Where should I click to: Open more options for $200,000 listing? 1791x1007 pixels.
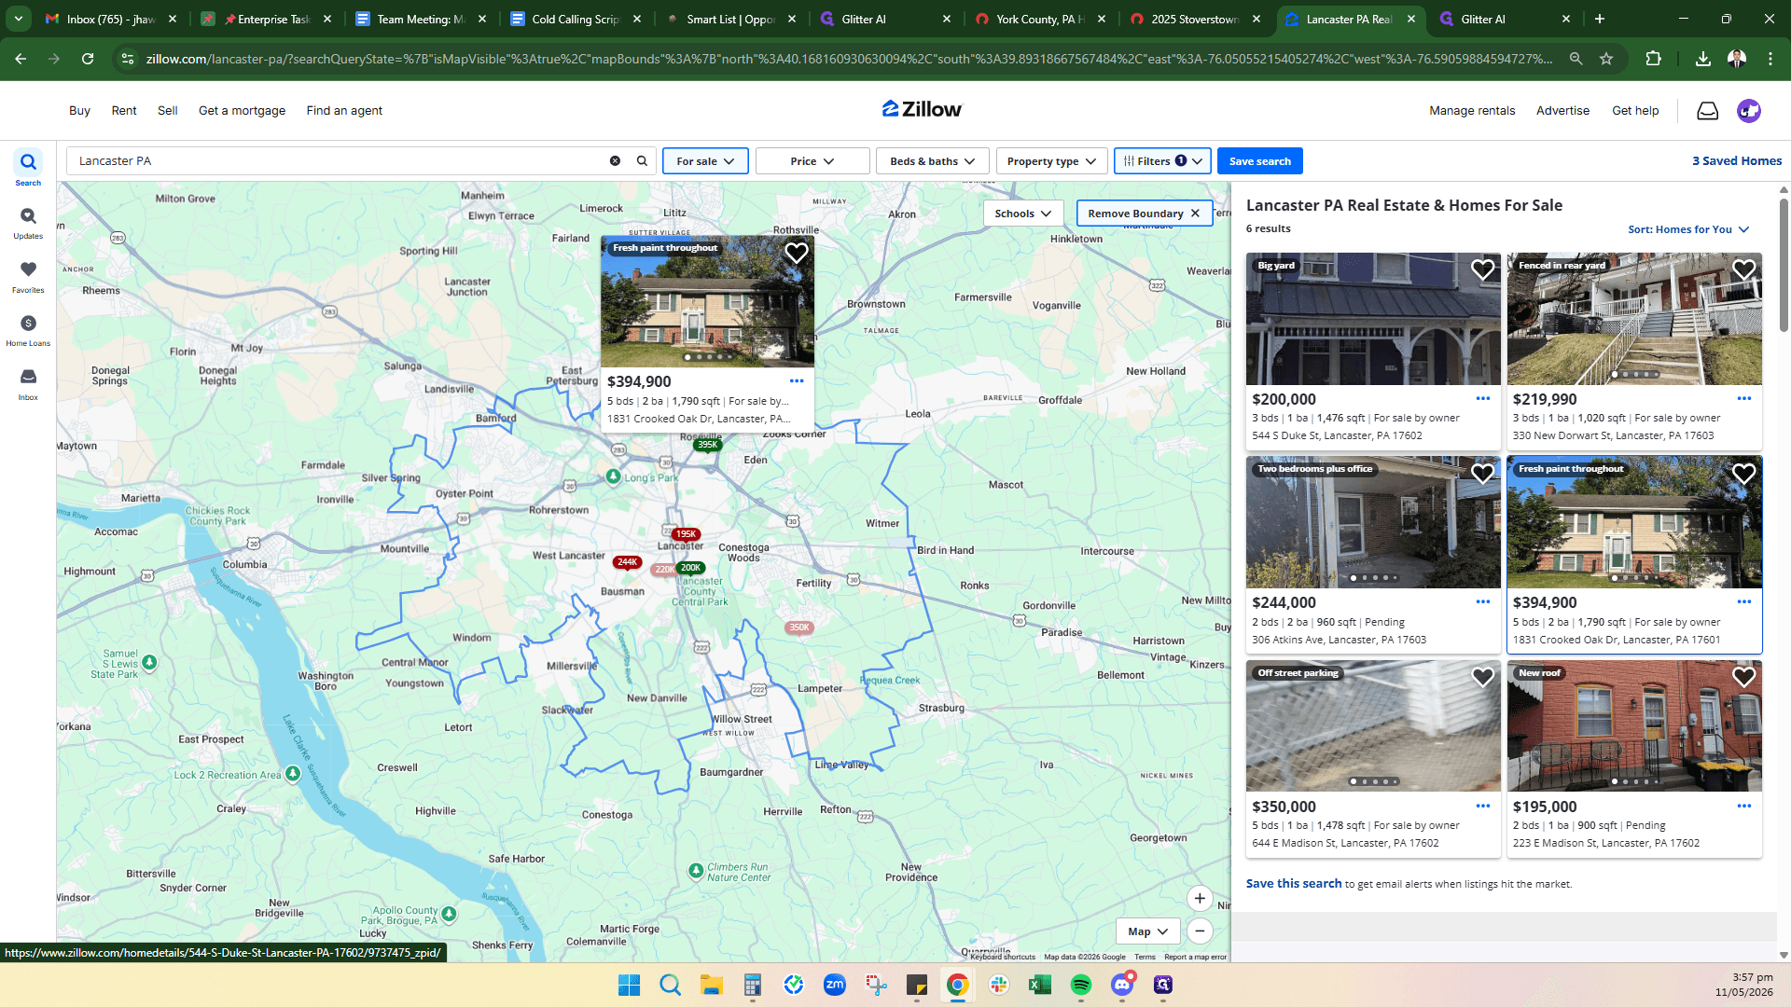click(x=1483, y=399)
